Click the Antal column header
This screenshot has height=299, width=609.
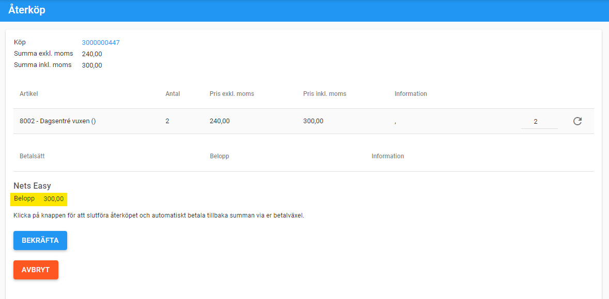click(173, 94)
